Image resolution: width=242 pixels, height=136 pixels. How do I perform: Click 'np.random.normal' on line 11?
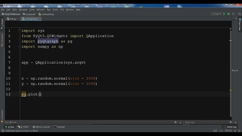point(49,83)
